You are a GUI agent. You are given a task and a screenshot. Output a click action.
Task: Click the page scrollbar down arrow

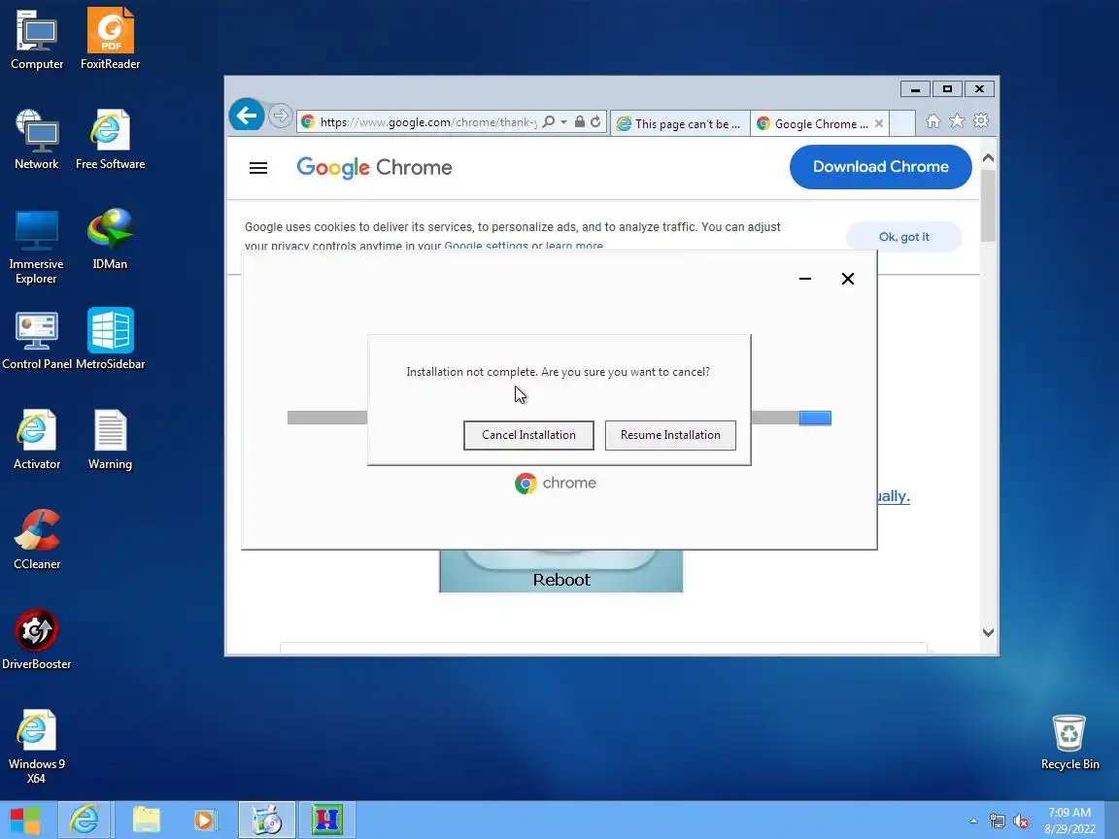[x=989, y=632]
